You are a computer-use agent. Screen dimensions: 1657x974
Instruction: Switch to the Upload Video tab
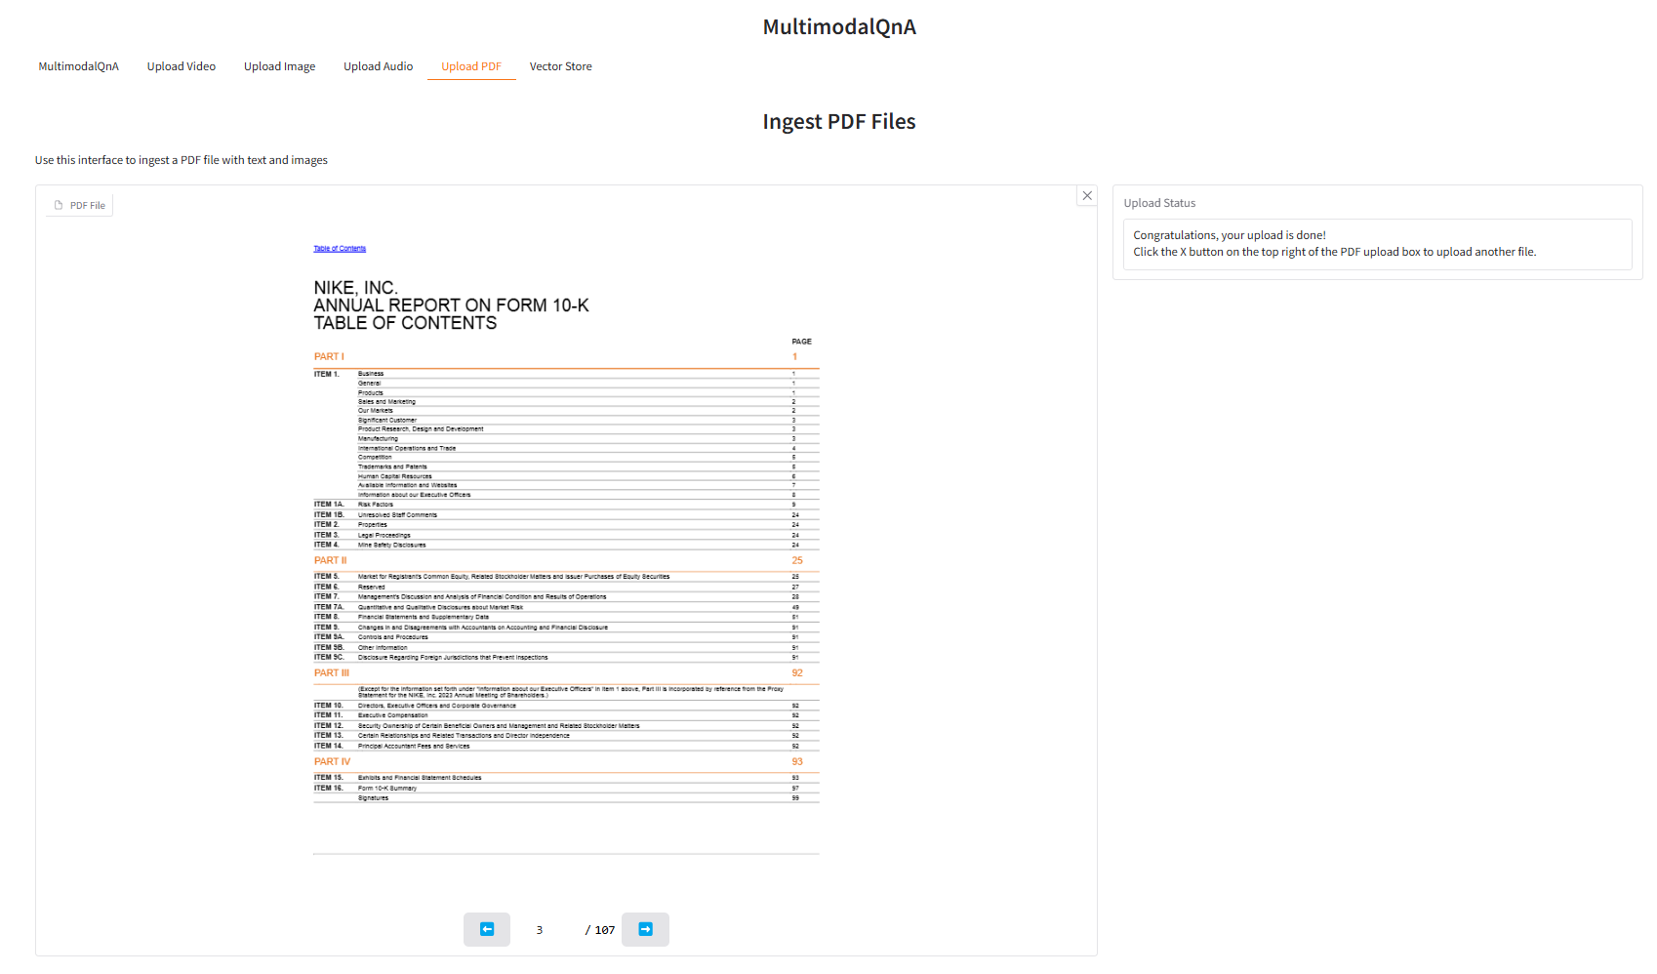click(x=181, y=65)
